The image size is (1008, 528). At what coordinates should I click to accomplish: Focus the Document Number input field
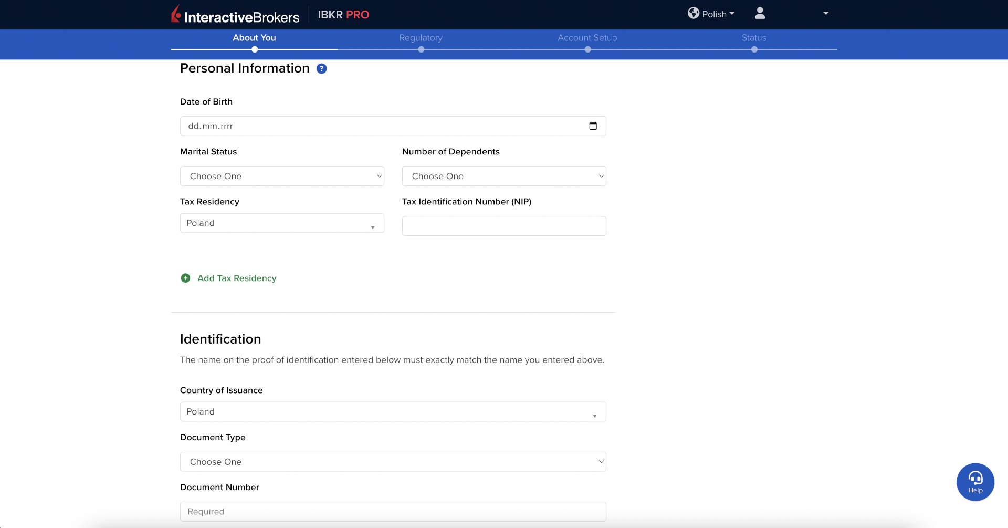(393, 512)
